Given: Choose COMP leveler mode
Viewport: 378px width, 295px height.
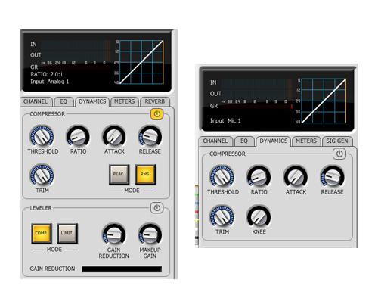Looking at the screenshot, I should (x=42, y=233).
